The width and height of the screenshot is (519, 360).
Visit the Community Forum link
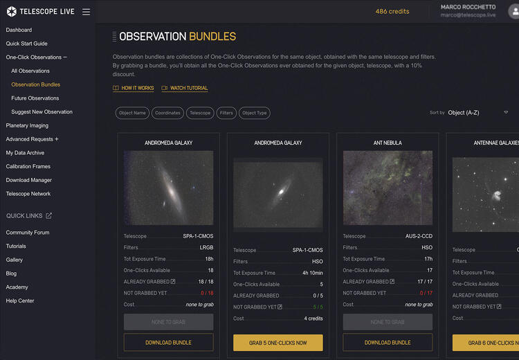tap(28, 233)
